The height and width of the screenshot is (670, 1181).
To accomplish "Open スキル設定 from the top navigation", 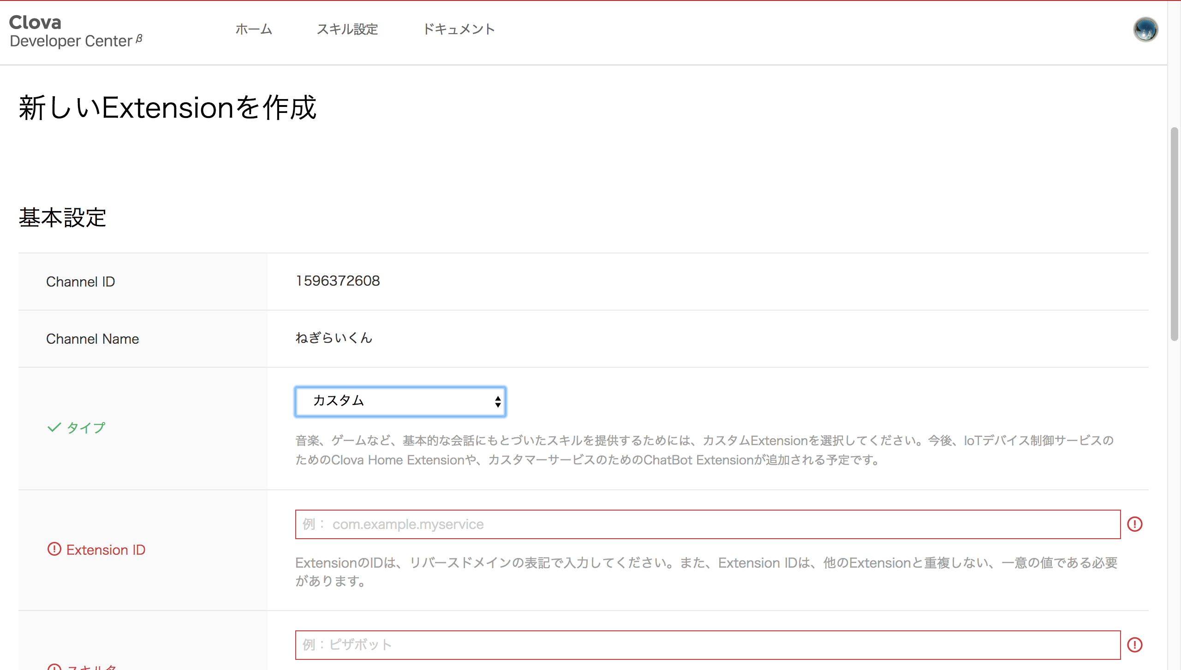I will pyautogui.click(x=347, y=29).
